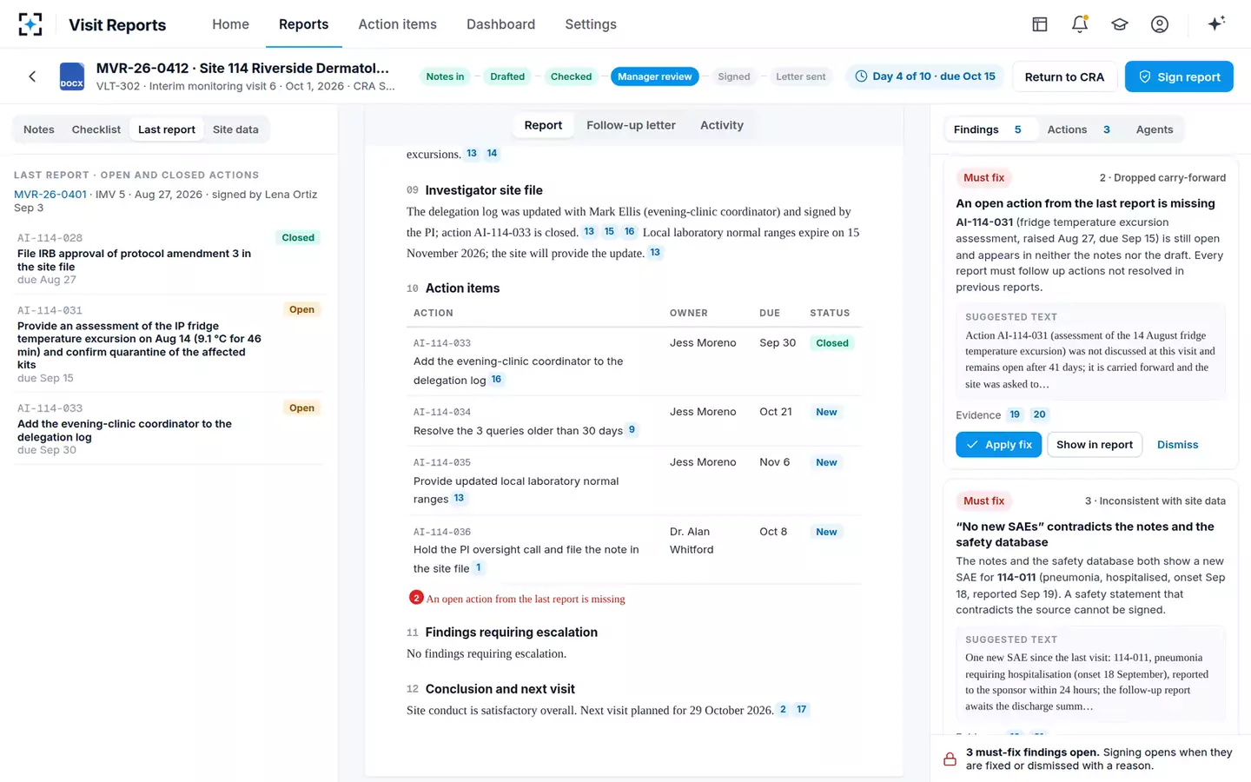This screenshot has height=782, width=1251.
Task: Click Return to CRA button
Action: pos(1064,76)
